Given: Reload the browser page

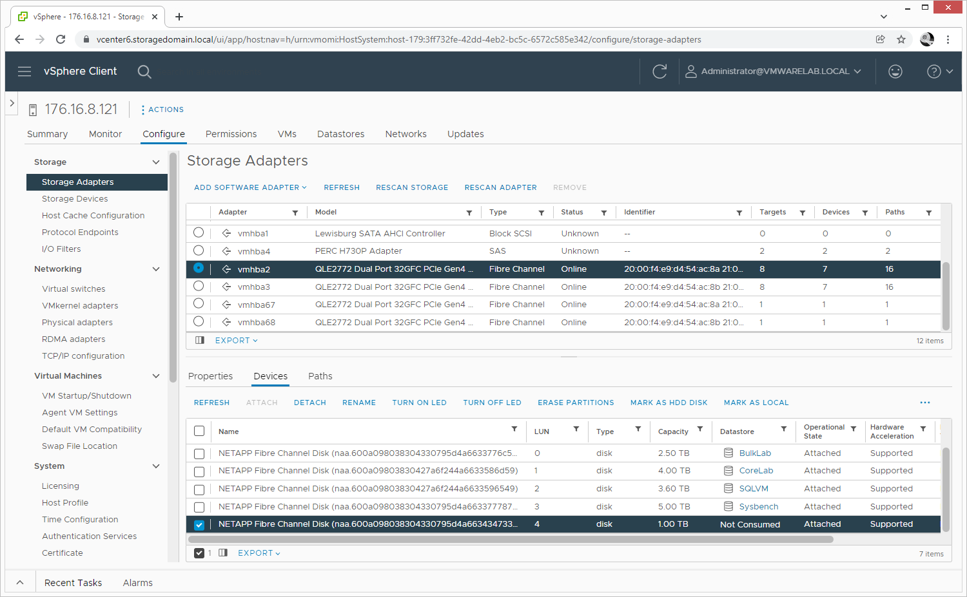Looking at the screenshot, I should [x=61, y=39].
